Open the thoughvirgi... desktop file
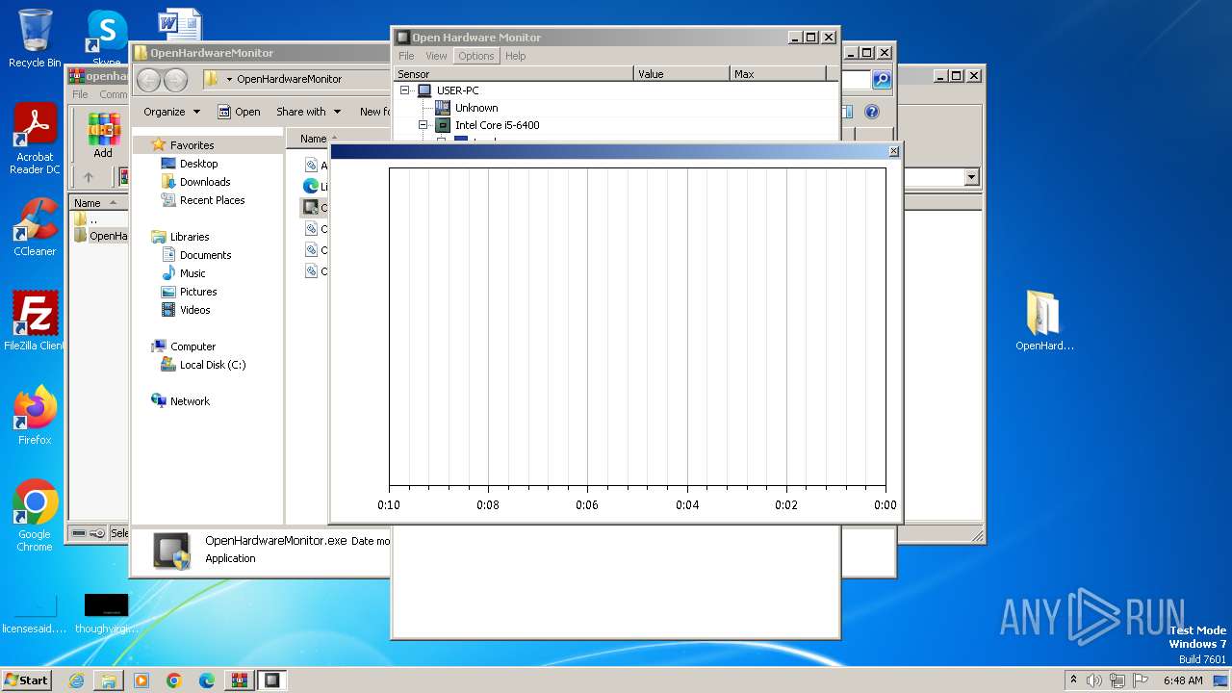The image size is (1232, 693). tap(106, 614)
